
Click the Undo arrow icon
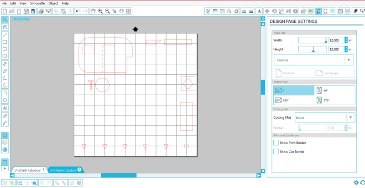click(x=78, y=10)
